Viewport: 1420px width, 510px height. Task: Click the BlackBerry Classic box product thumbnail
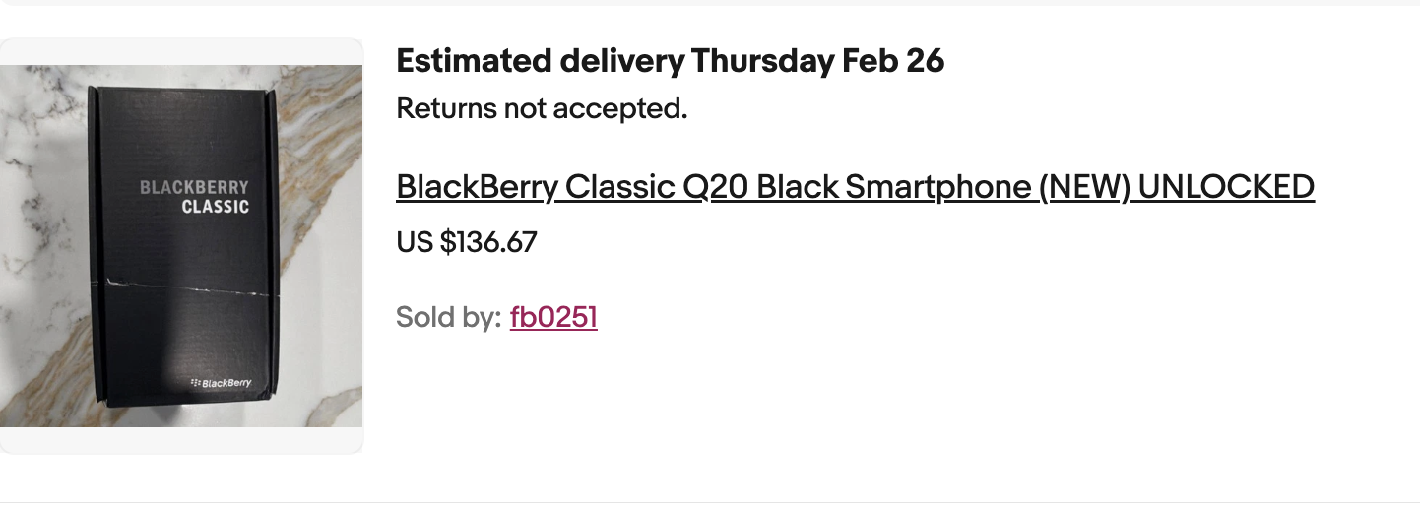181,246
